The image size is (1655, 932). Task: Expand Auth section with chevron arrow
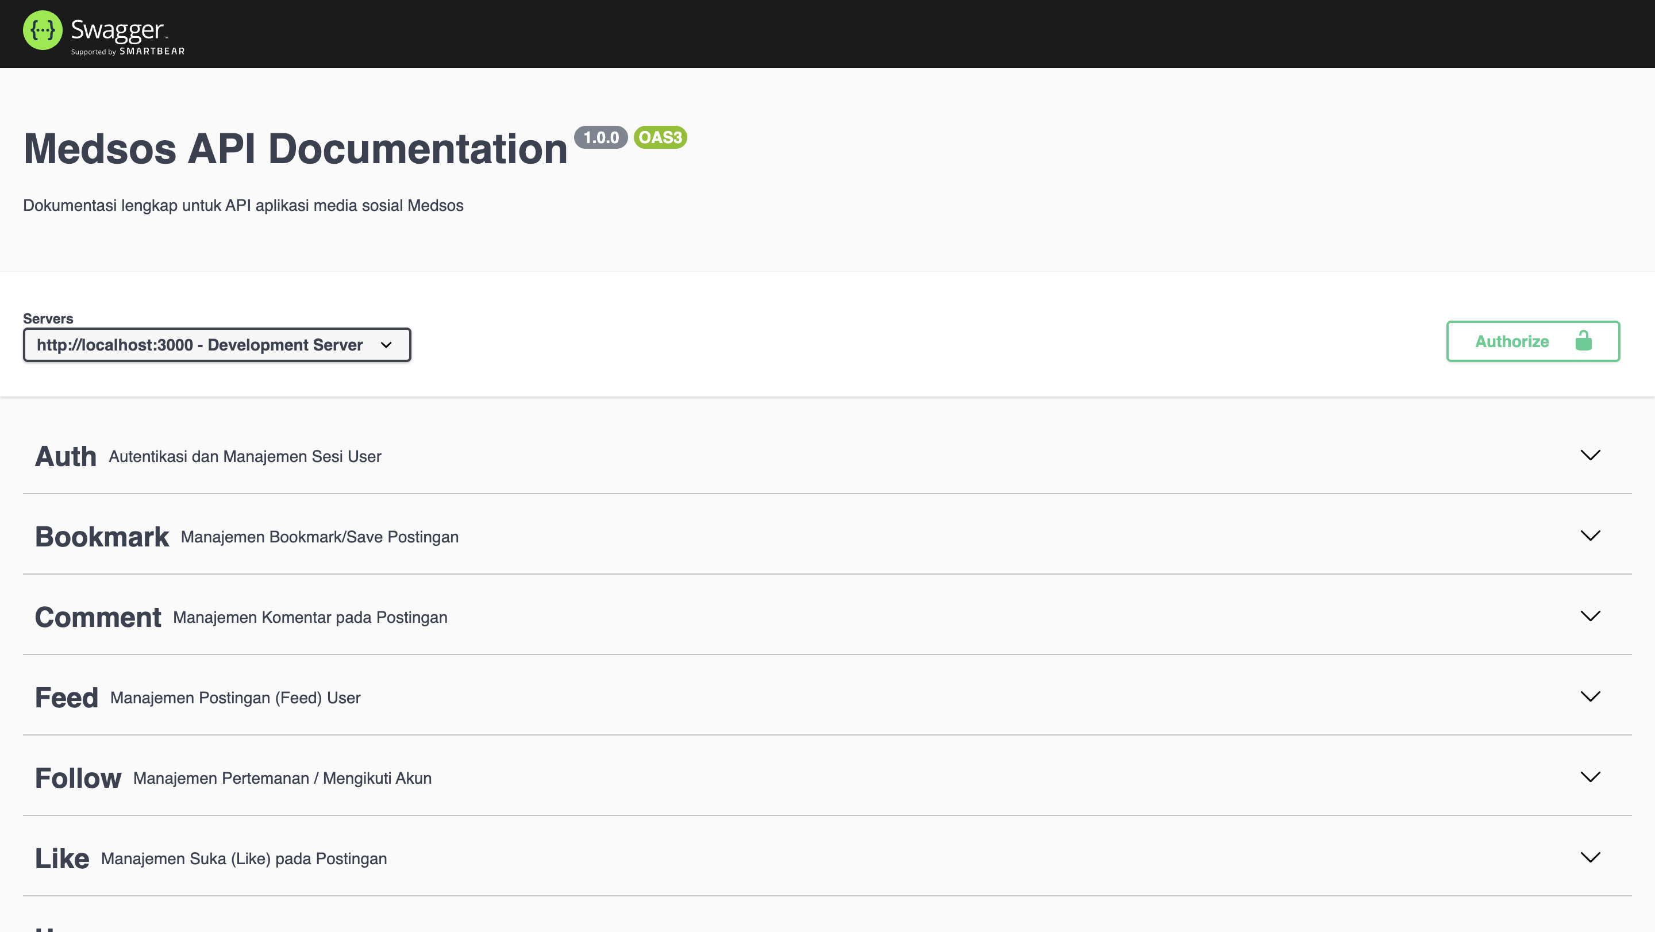1589,456
